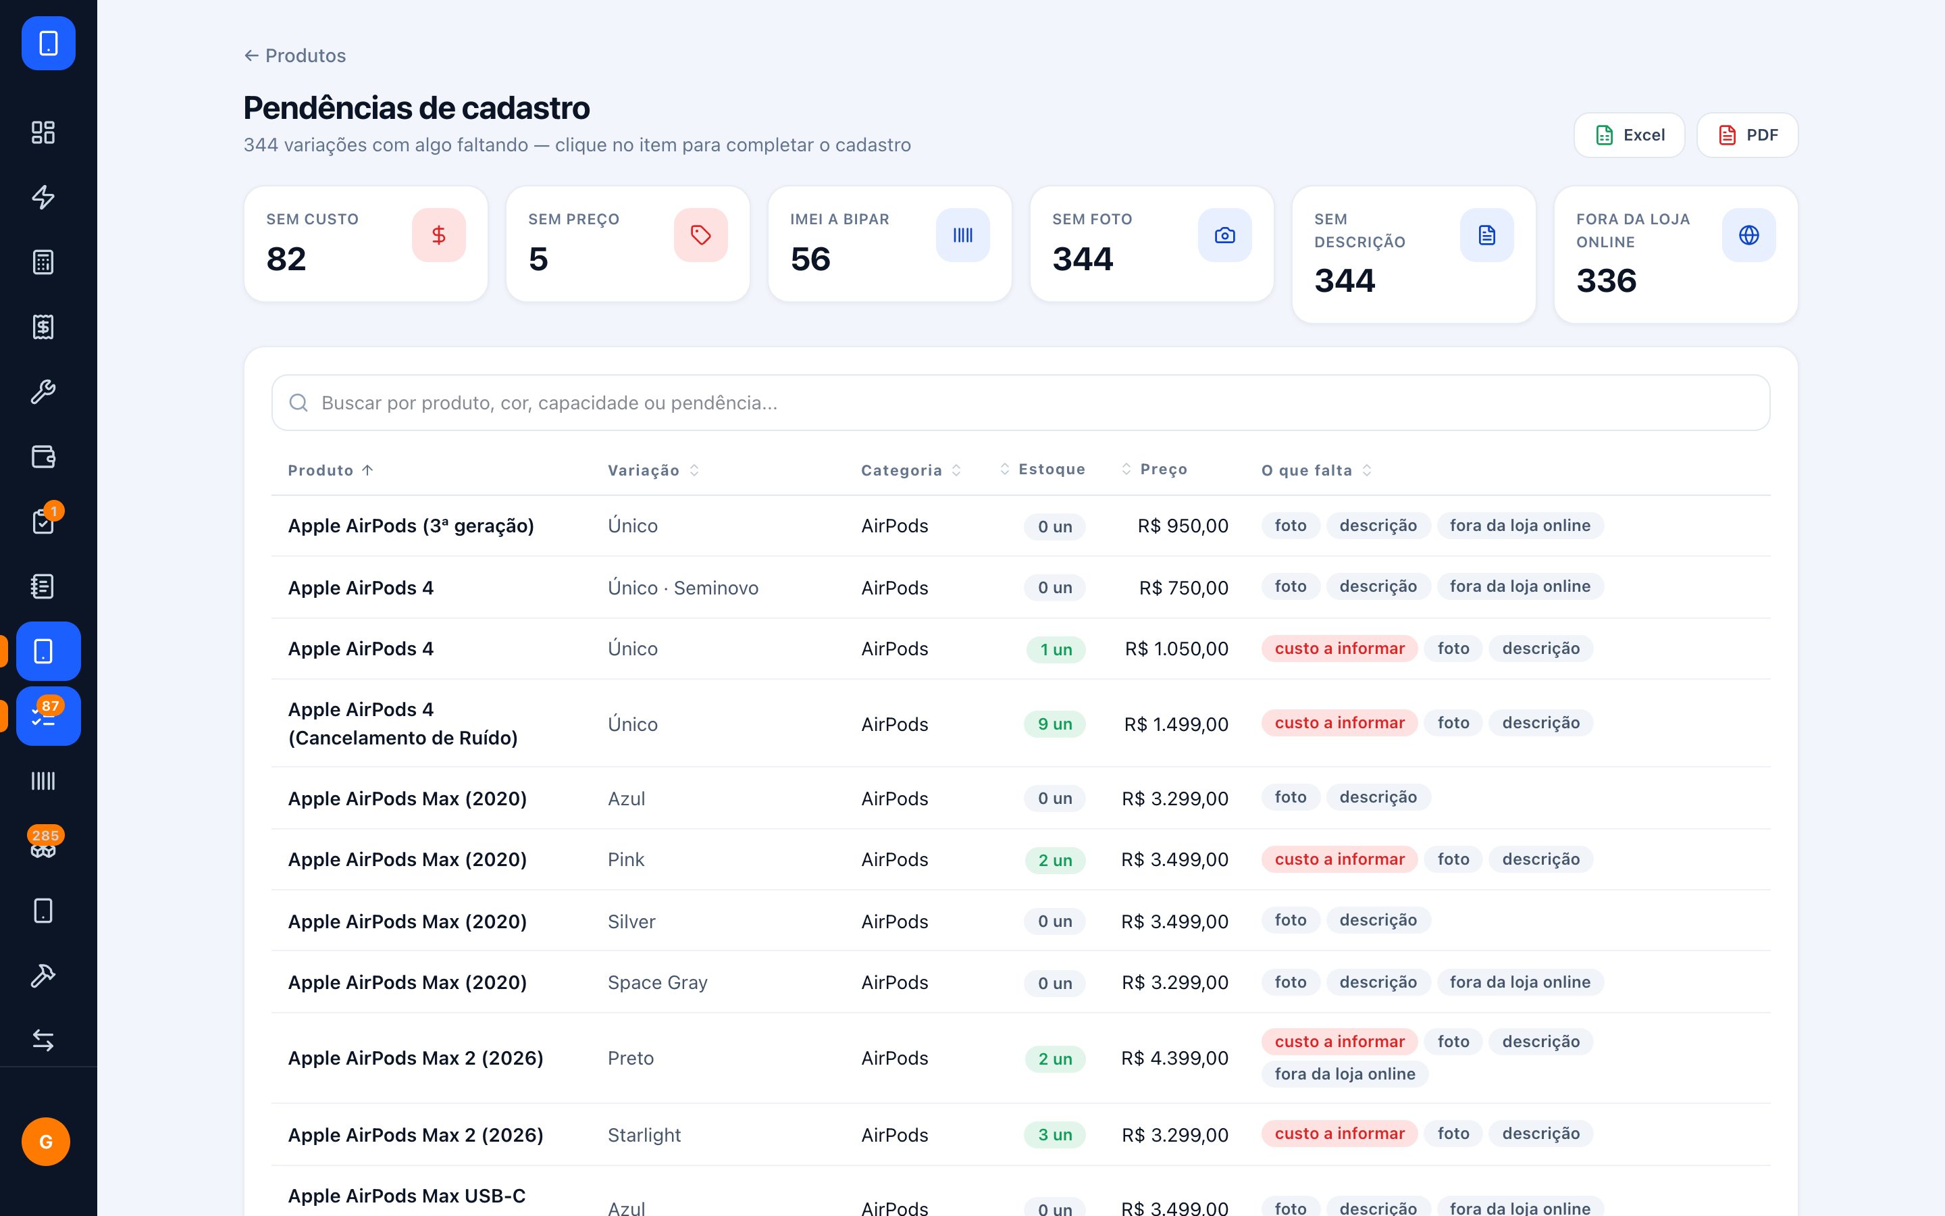Click the 'Starlight' variation of AirPods Max 2 (2026)
1945x1216 pixels.
tap(644, 1136)
